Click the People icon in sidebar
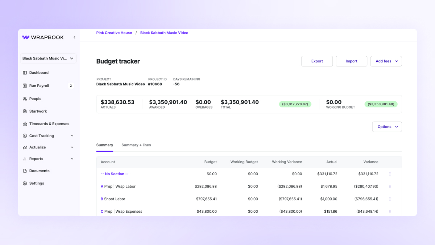This screenshot has height=245, width=435. coord(25,99)
